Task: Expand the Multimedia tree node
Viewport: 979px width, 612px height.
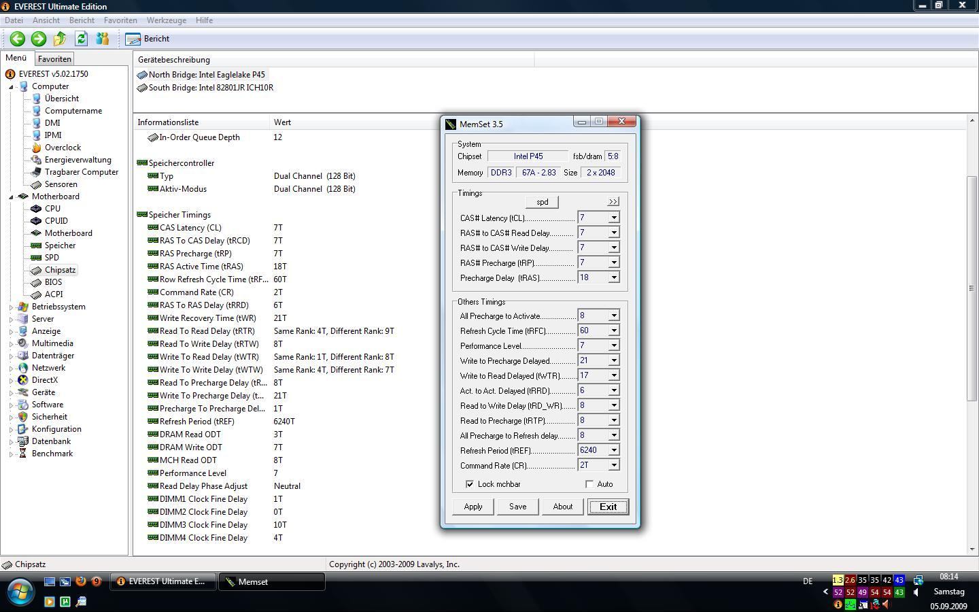Action: pos(11,343)
